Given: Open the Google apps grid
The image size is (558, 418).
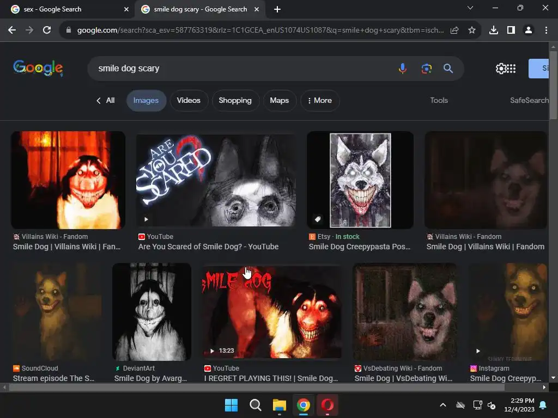Looking at the screenshot, I should click(511, 69).
